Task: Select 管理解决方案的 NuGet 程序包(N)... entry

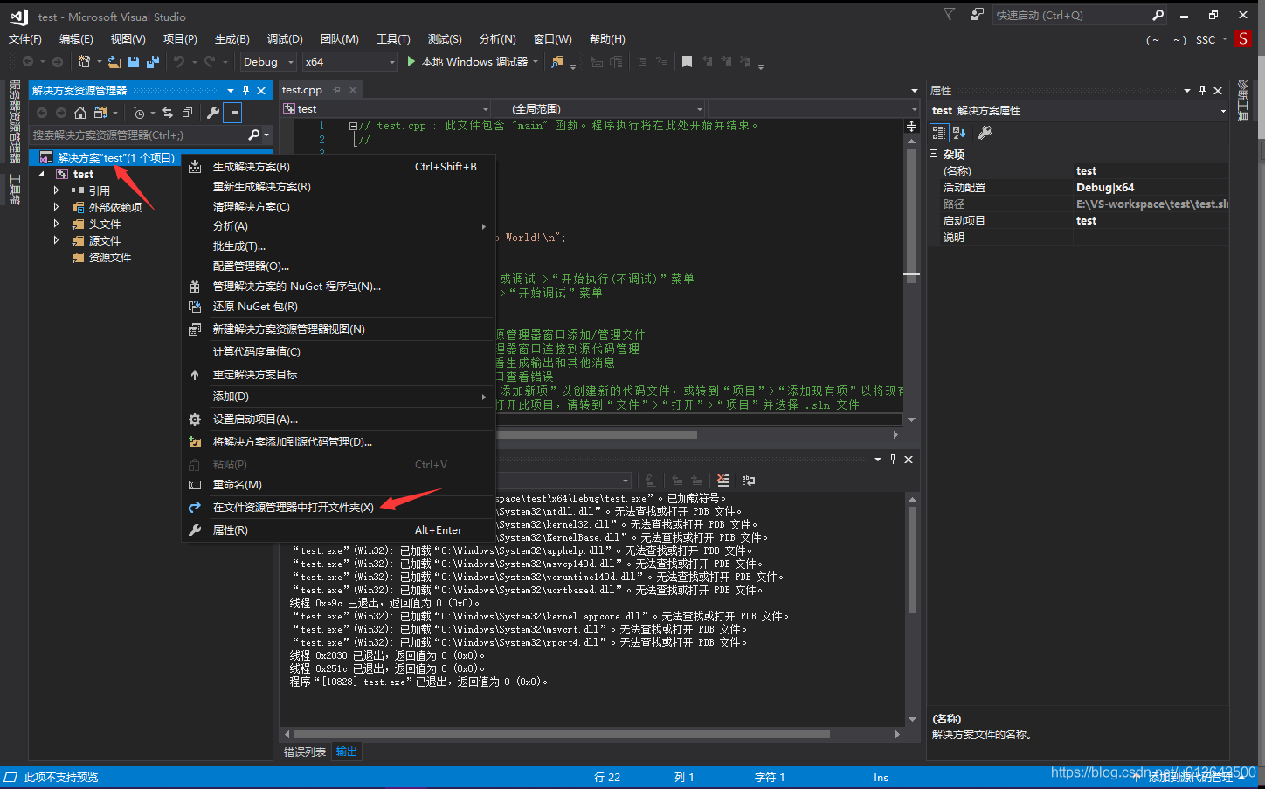Action: (339, 287)
